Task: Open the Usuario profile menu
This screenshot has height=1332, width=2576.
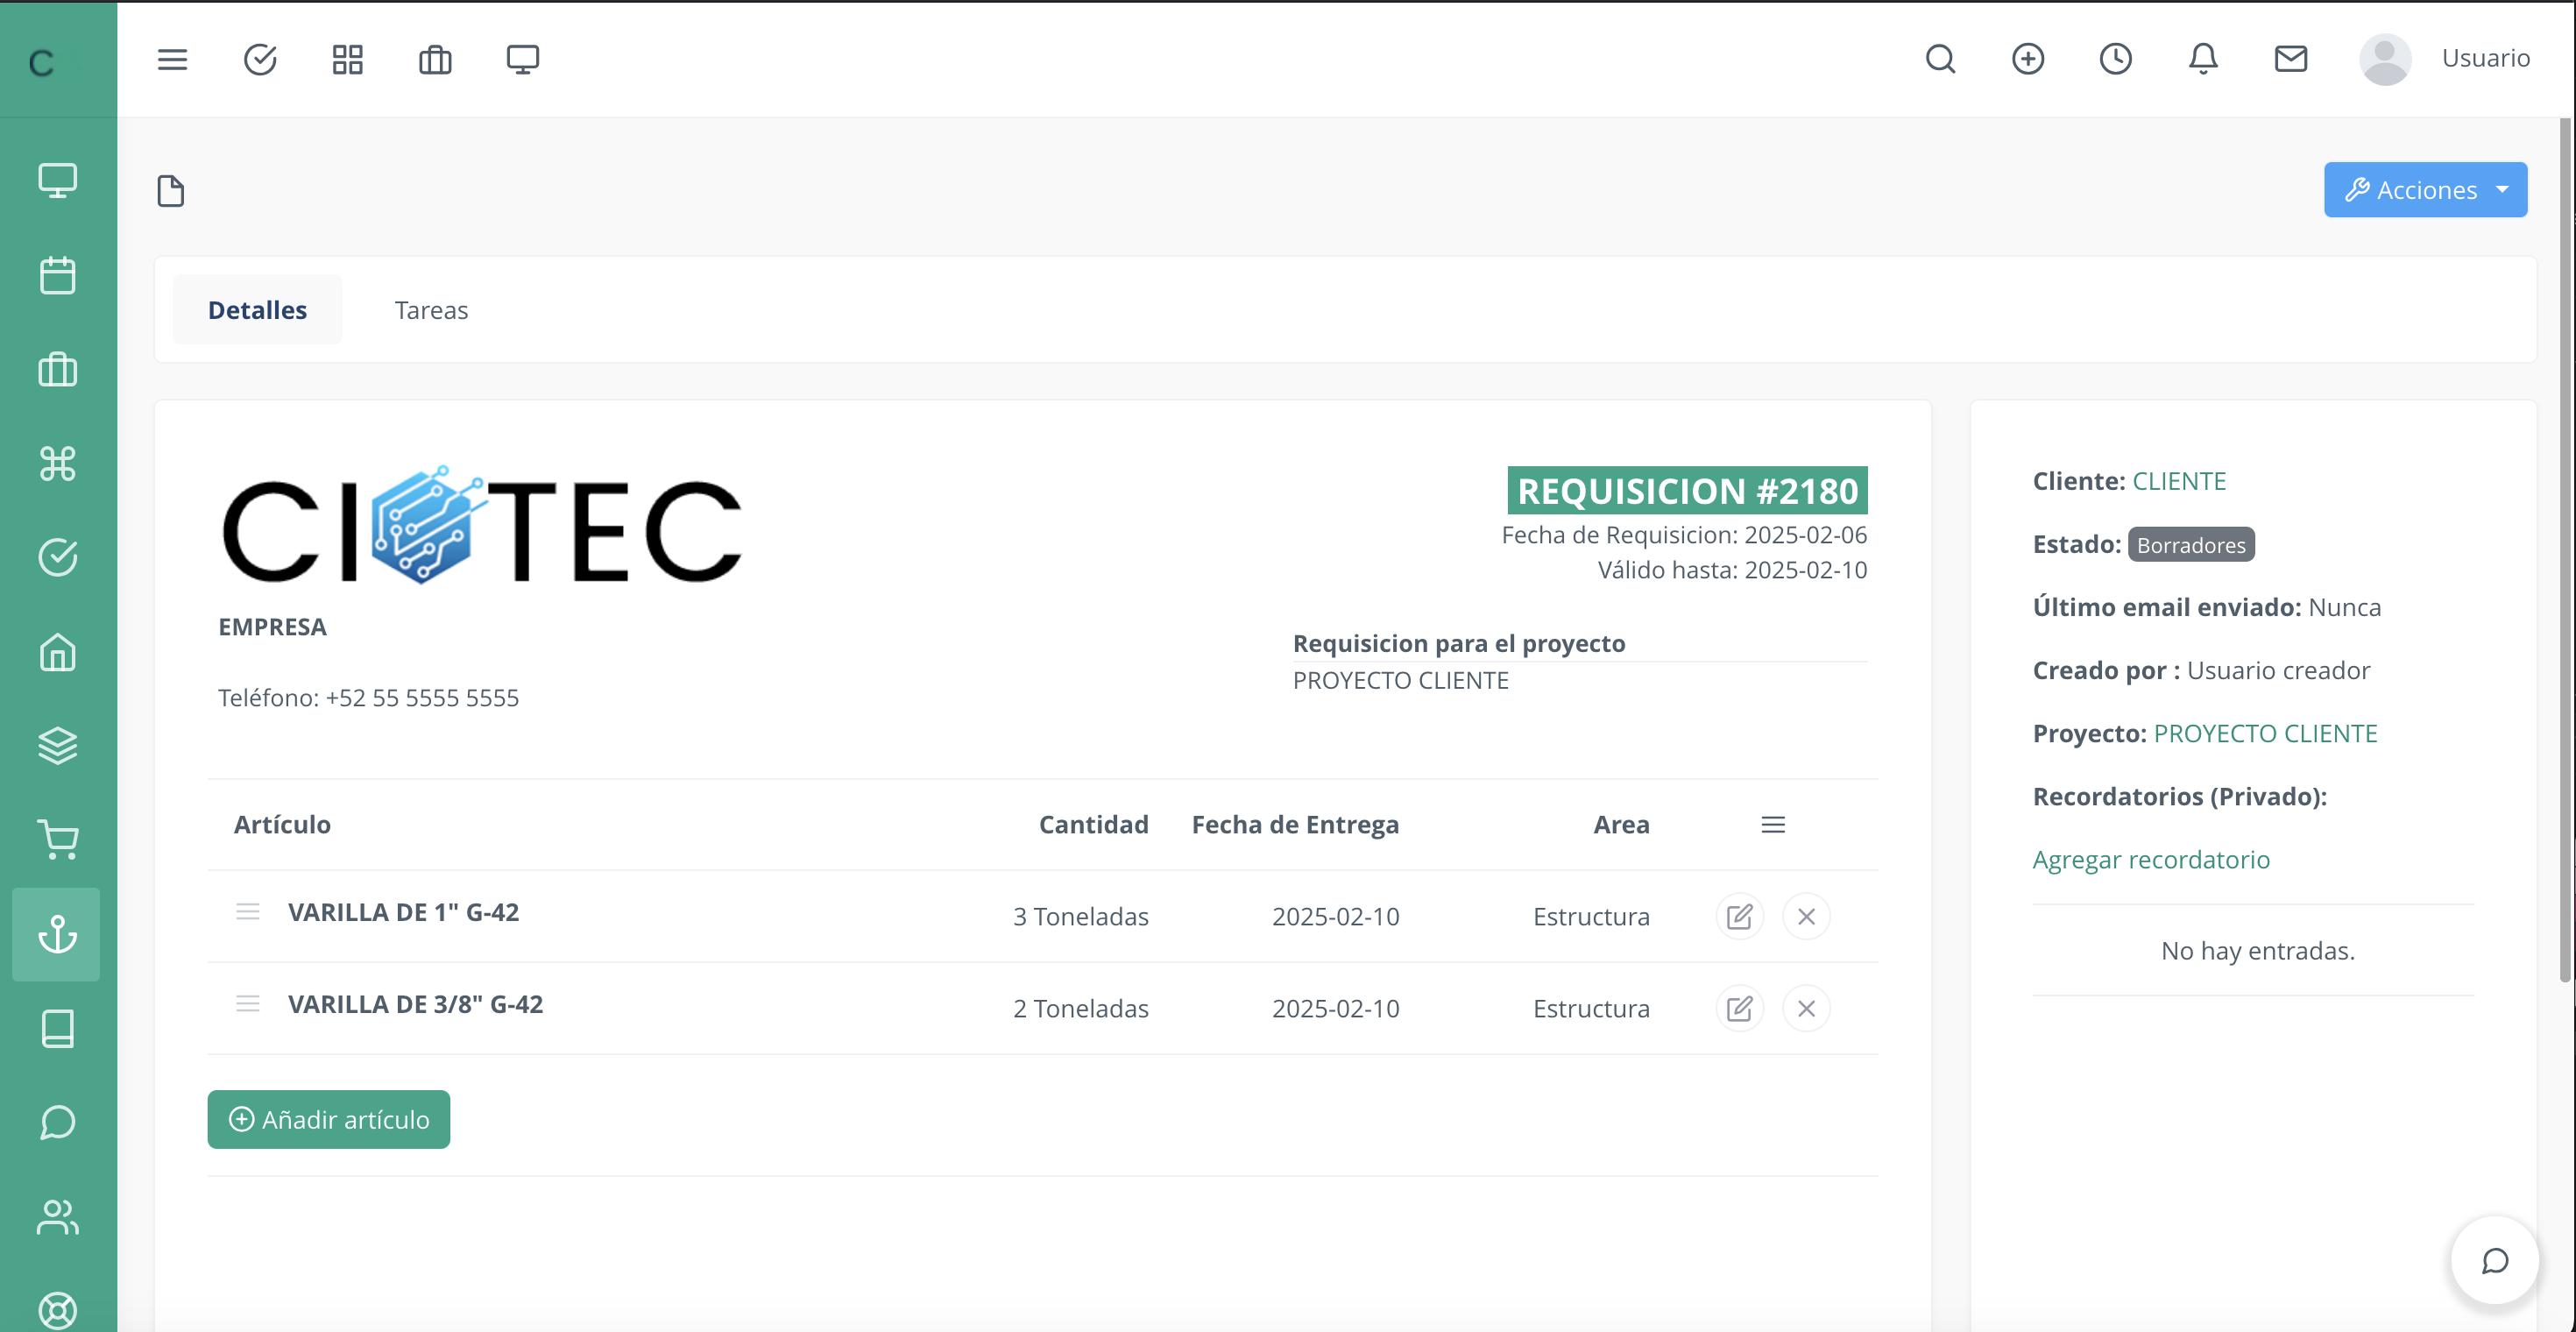Action: tap(2444, 59)
